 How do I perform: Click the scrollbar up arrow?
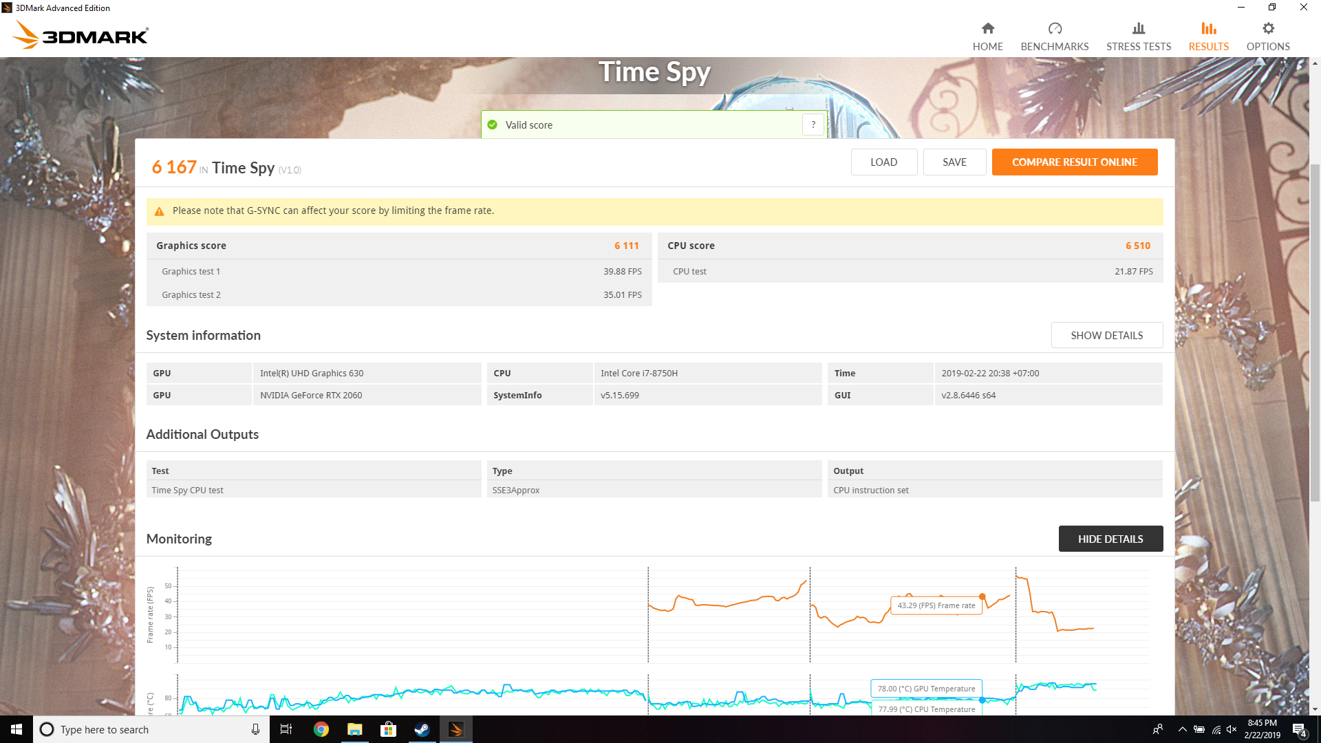tap(1315, 63)
